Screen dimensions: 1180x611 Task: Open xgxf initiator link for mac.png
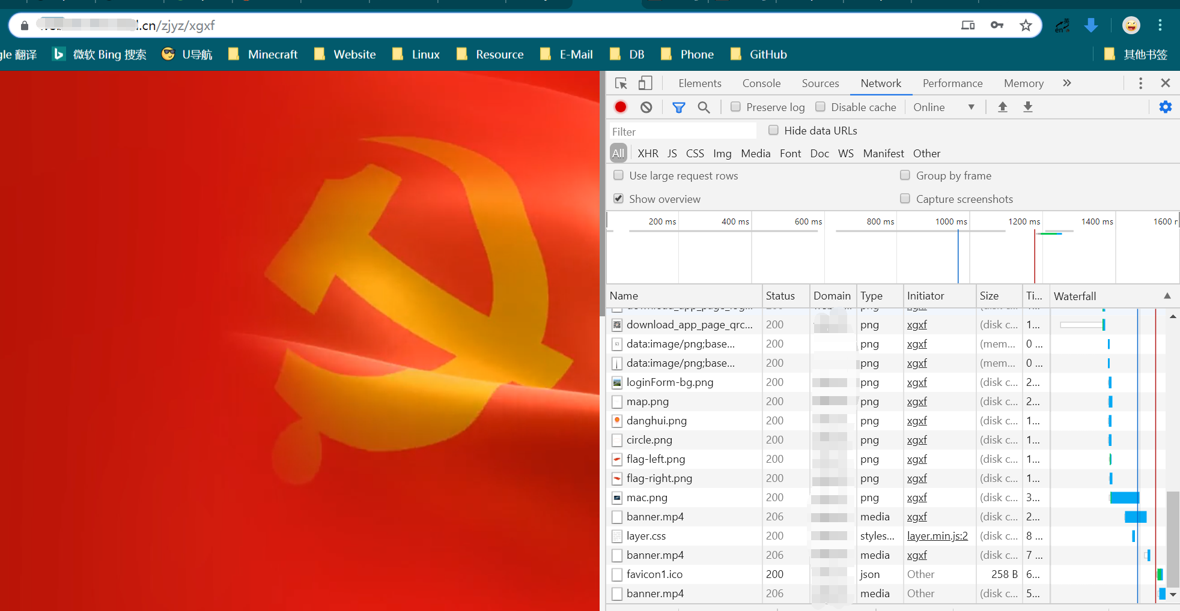coord(917,498)
